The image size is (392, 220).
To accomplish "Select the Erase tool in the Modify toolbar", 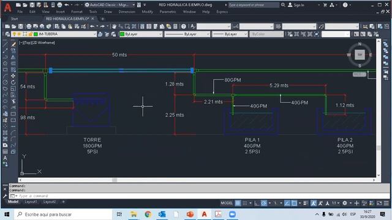I will pos(13,44).
